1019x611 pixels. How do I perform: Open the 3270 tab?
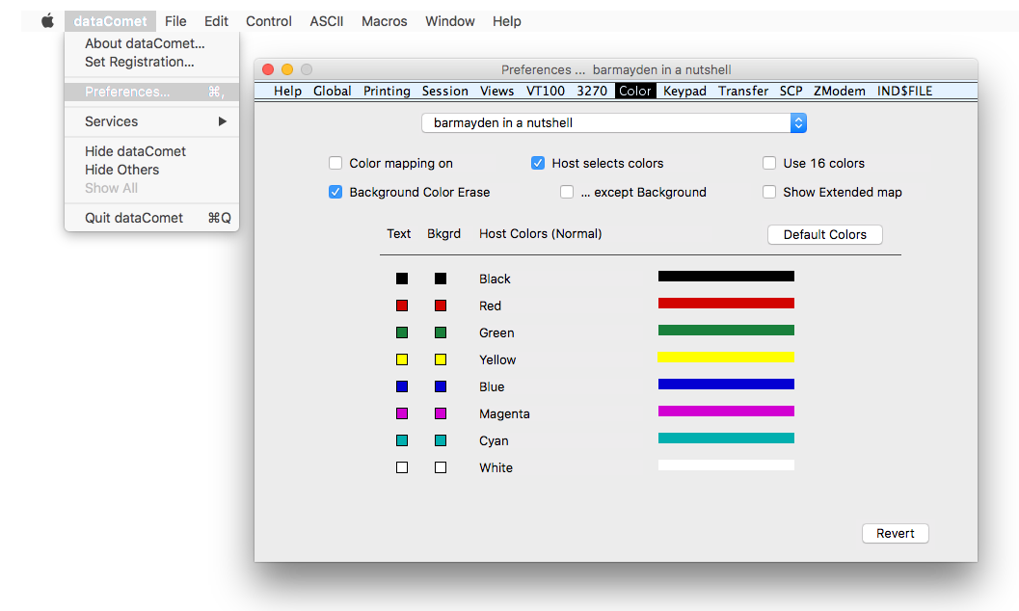[x=592, y=91]
